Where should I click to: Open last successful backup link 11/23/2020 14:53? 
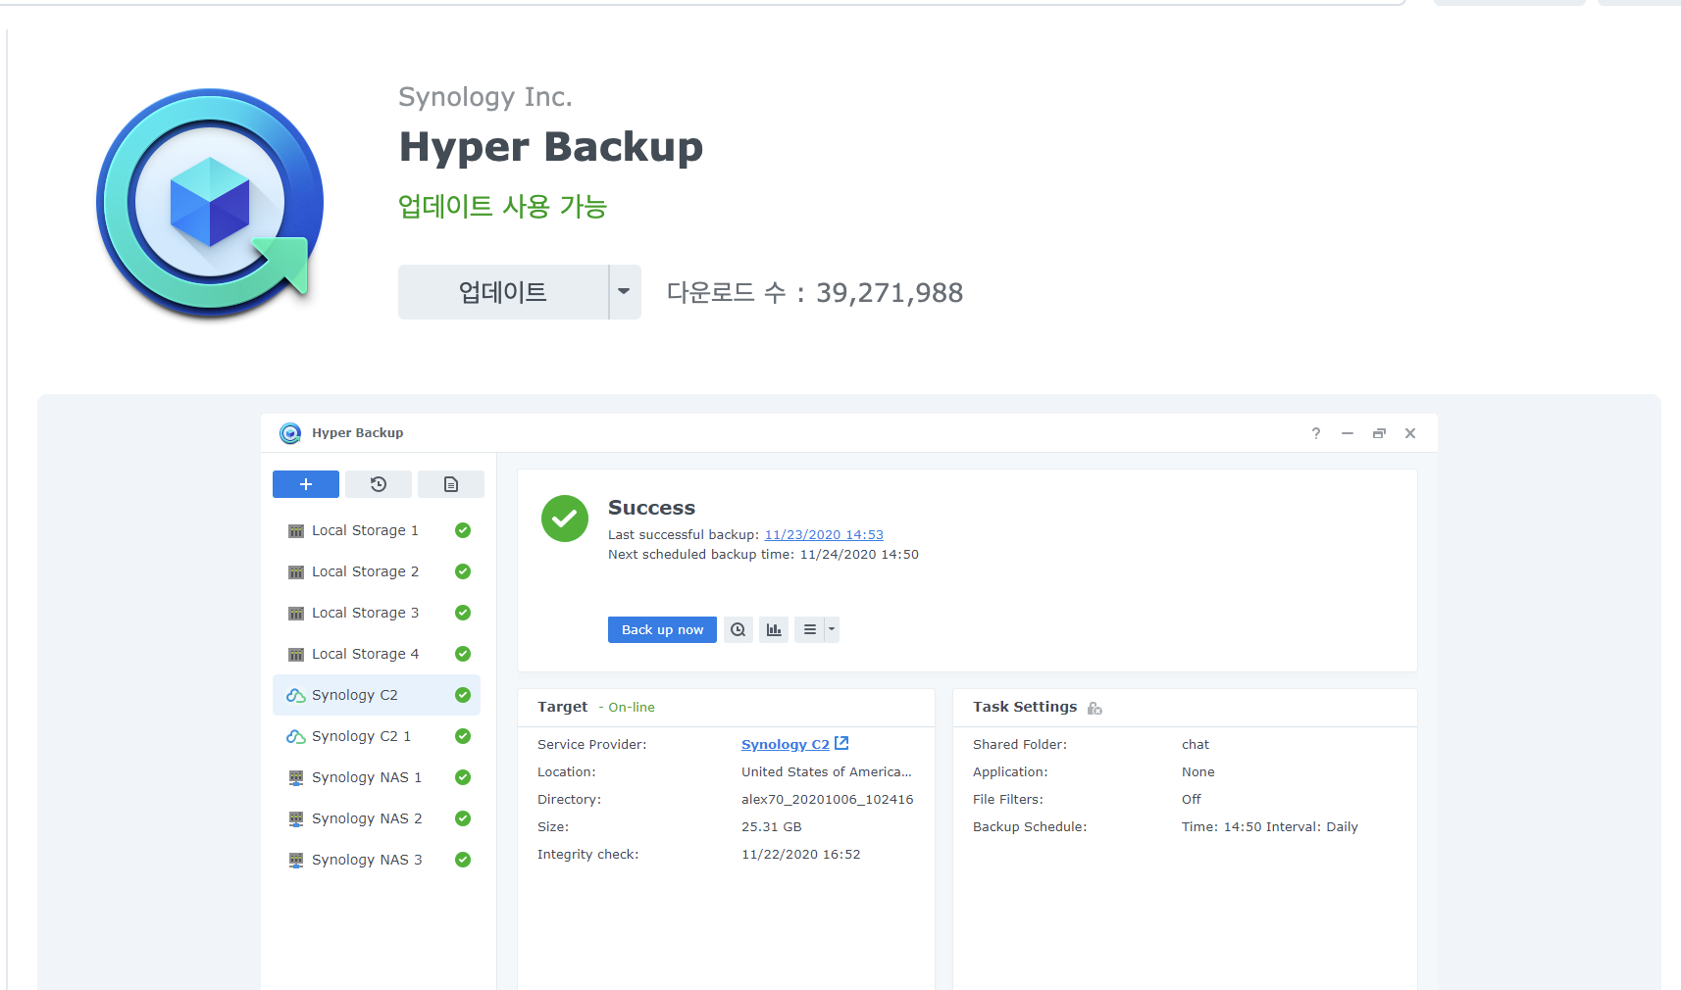823,534
